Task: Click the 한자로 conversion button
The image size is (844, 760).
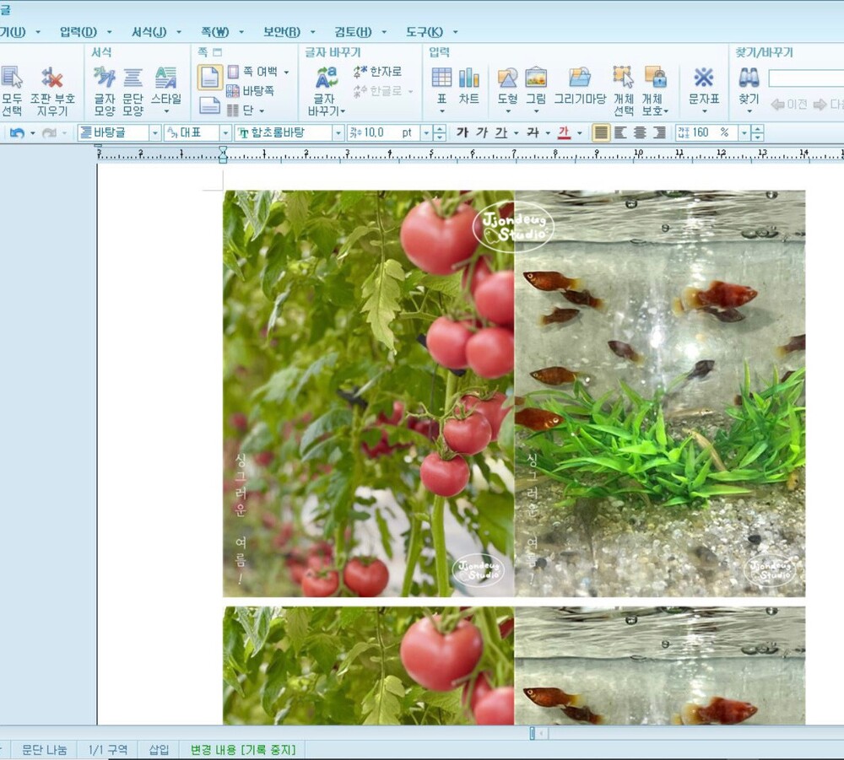Action: (377, 72)
